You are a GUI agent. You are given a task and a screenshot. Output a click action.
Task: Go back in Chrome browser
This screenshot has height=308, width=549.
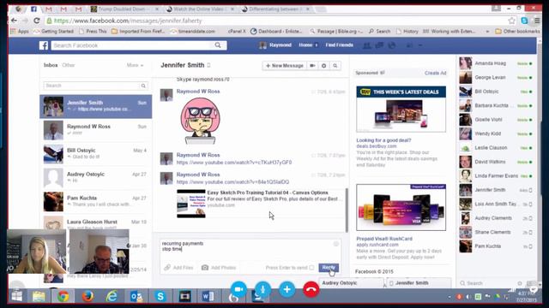(x=14, y=21)
